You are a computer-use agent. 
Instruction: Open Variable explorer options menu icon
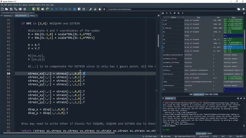[244, 13]
